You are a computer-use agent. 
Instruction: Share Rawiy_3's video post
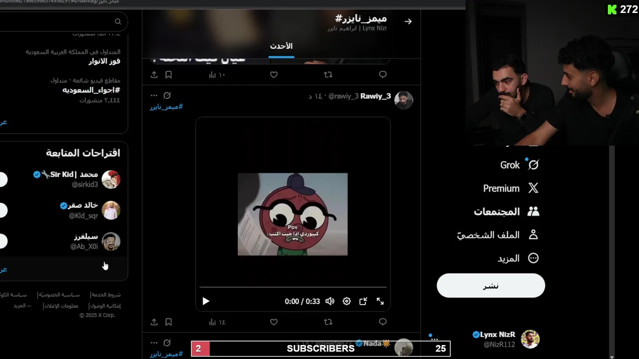tap(154, 322)
